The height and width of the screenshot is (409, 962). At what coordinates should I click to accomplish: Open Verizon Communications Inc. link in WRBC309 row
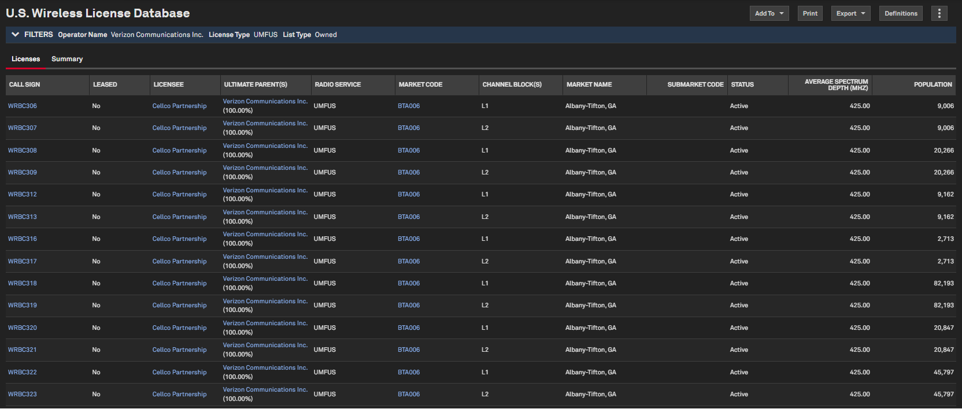(265, 168)
